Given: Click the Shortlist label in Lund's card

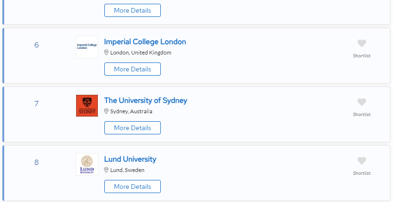Looking at the screenshot, I should (x=362, y=173).
